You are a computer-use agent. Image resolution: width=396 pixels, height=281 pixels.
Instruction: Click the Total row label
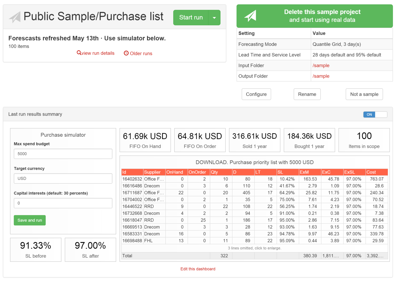point(127,256)
